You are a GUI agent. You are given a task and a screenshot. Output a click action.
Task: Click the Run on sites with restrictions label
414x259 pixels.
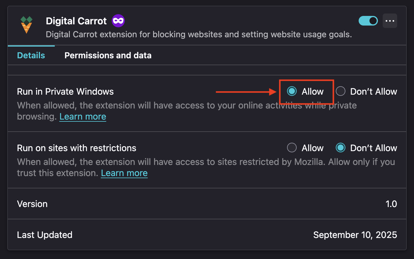77,148
